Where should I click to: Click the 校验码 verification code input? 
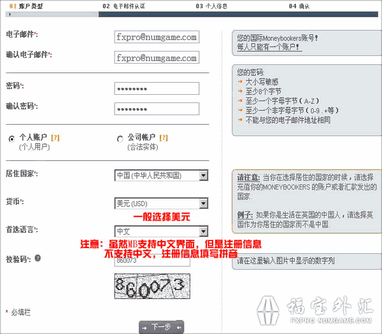point(152,260)
